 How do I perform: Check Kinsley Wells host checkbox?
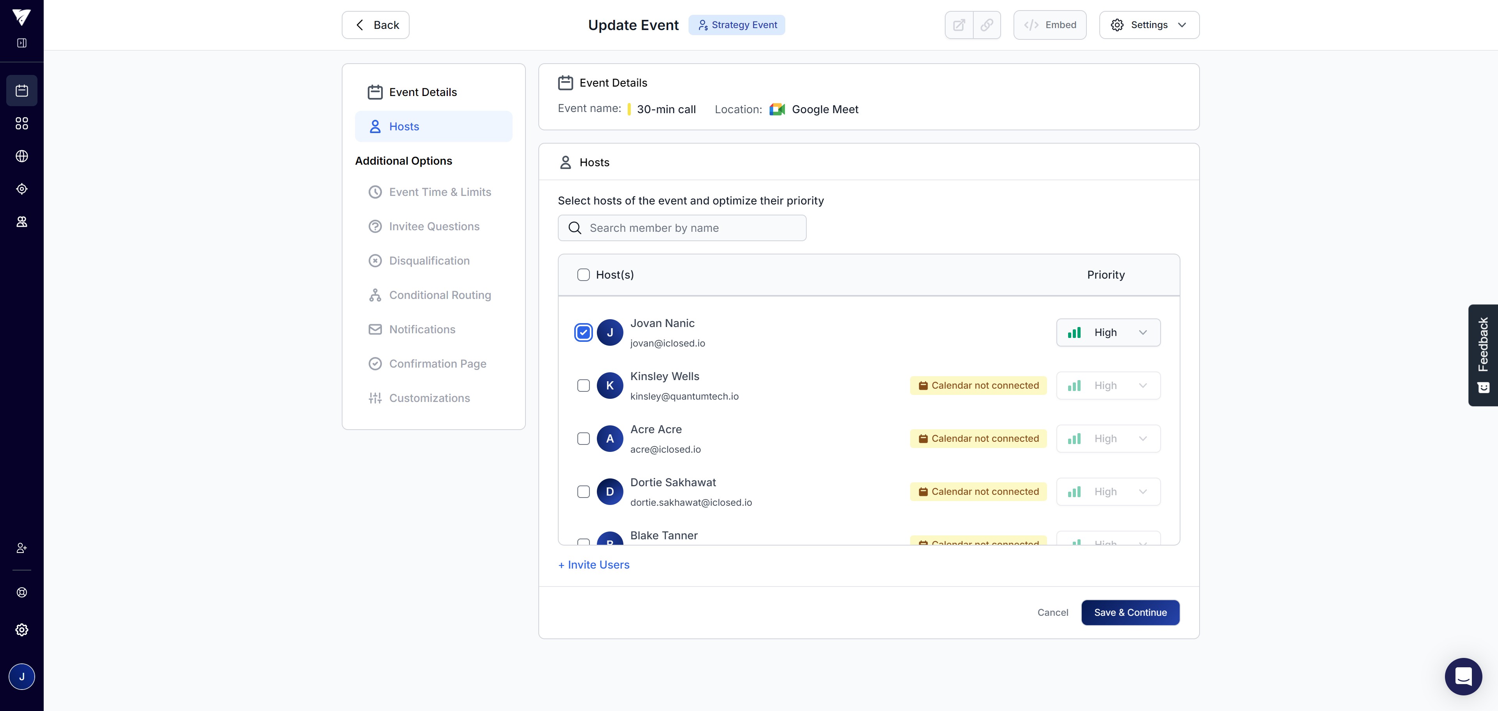583,386
